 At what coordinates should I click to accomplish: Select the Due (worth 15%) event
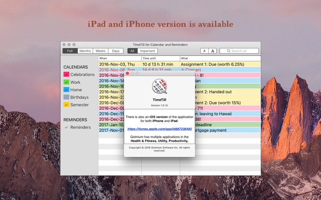(x=228, y=103)
